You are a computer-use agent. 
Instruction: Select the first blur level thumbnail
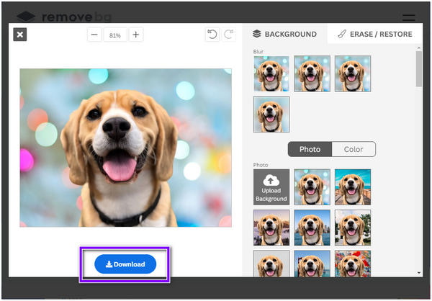[x=271, y=73]
